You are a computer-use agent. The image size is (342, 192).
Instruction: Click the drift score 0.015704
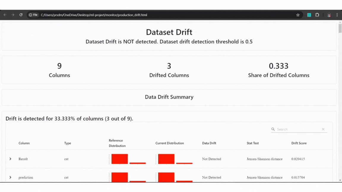click(298, 177)
